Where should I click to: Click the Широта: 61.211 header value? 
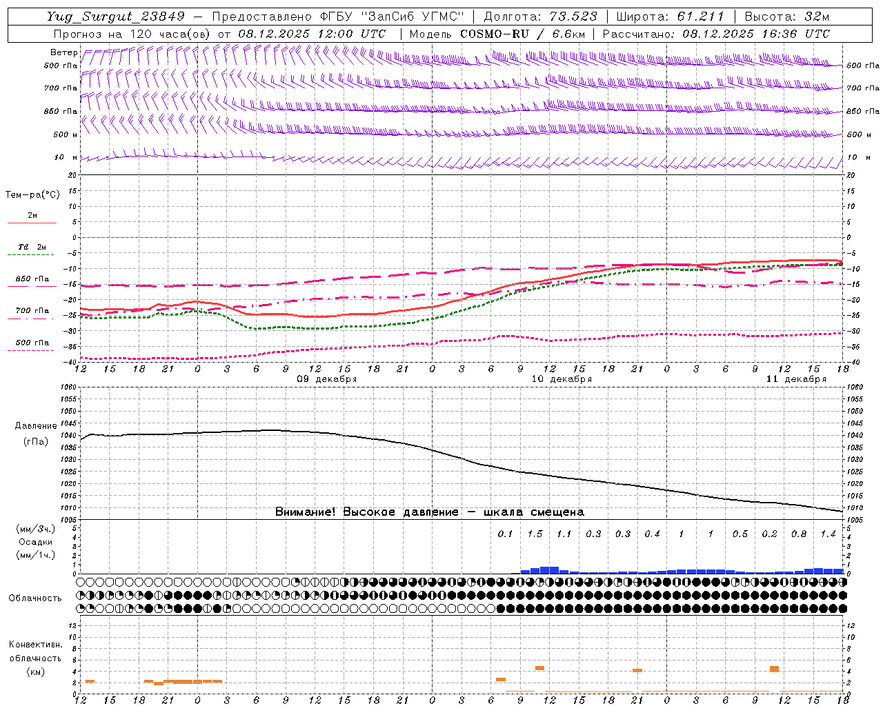click(x=671, y=17)
